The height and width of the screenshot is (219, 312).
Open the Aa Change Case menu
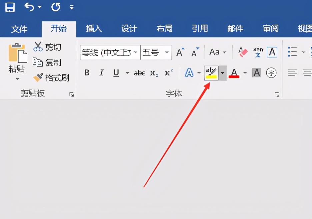click(x=218, y=52)
